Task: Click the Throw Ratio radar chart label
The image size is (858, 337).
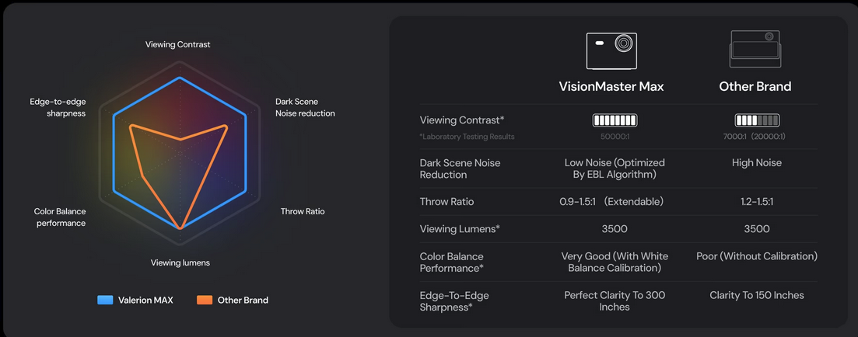Action: [x=303, y=211]
